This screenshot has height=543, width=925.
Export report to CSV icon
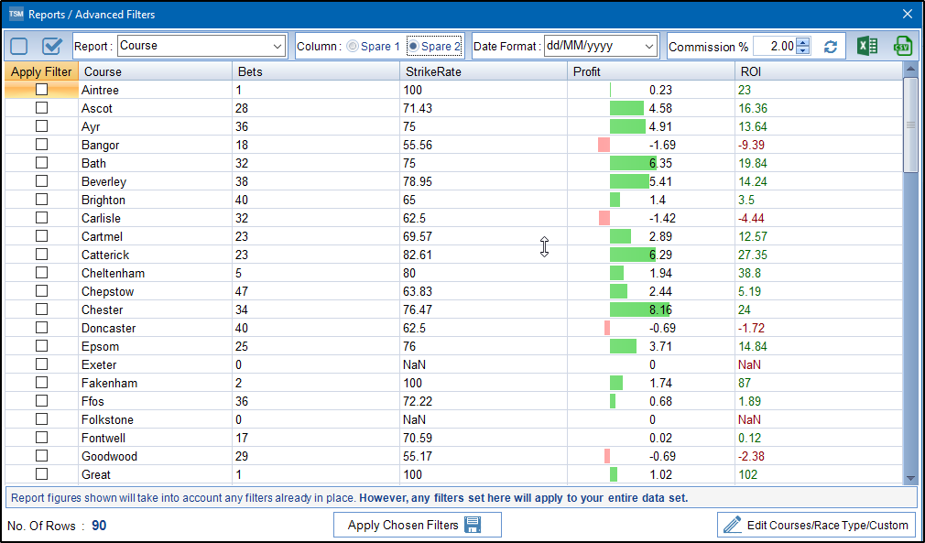[902, 46]
